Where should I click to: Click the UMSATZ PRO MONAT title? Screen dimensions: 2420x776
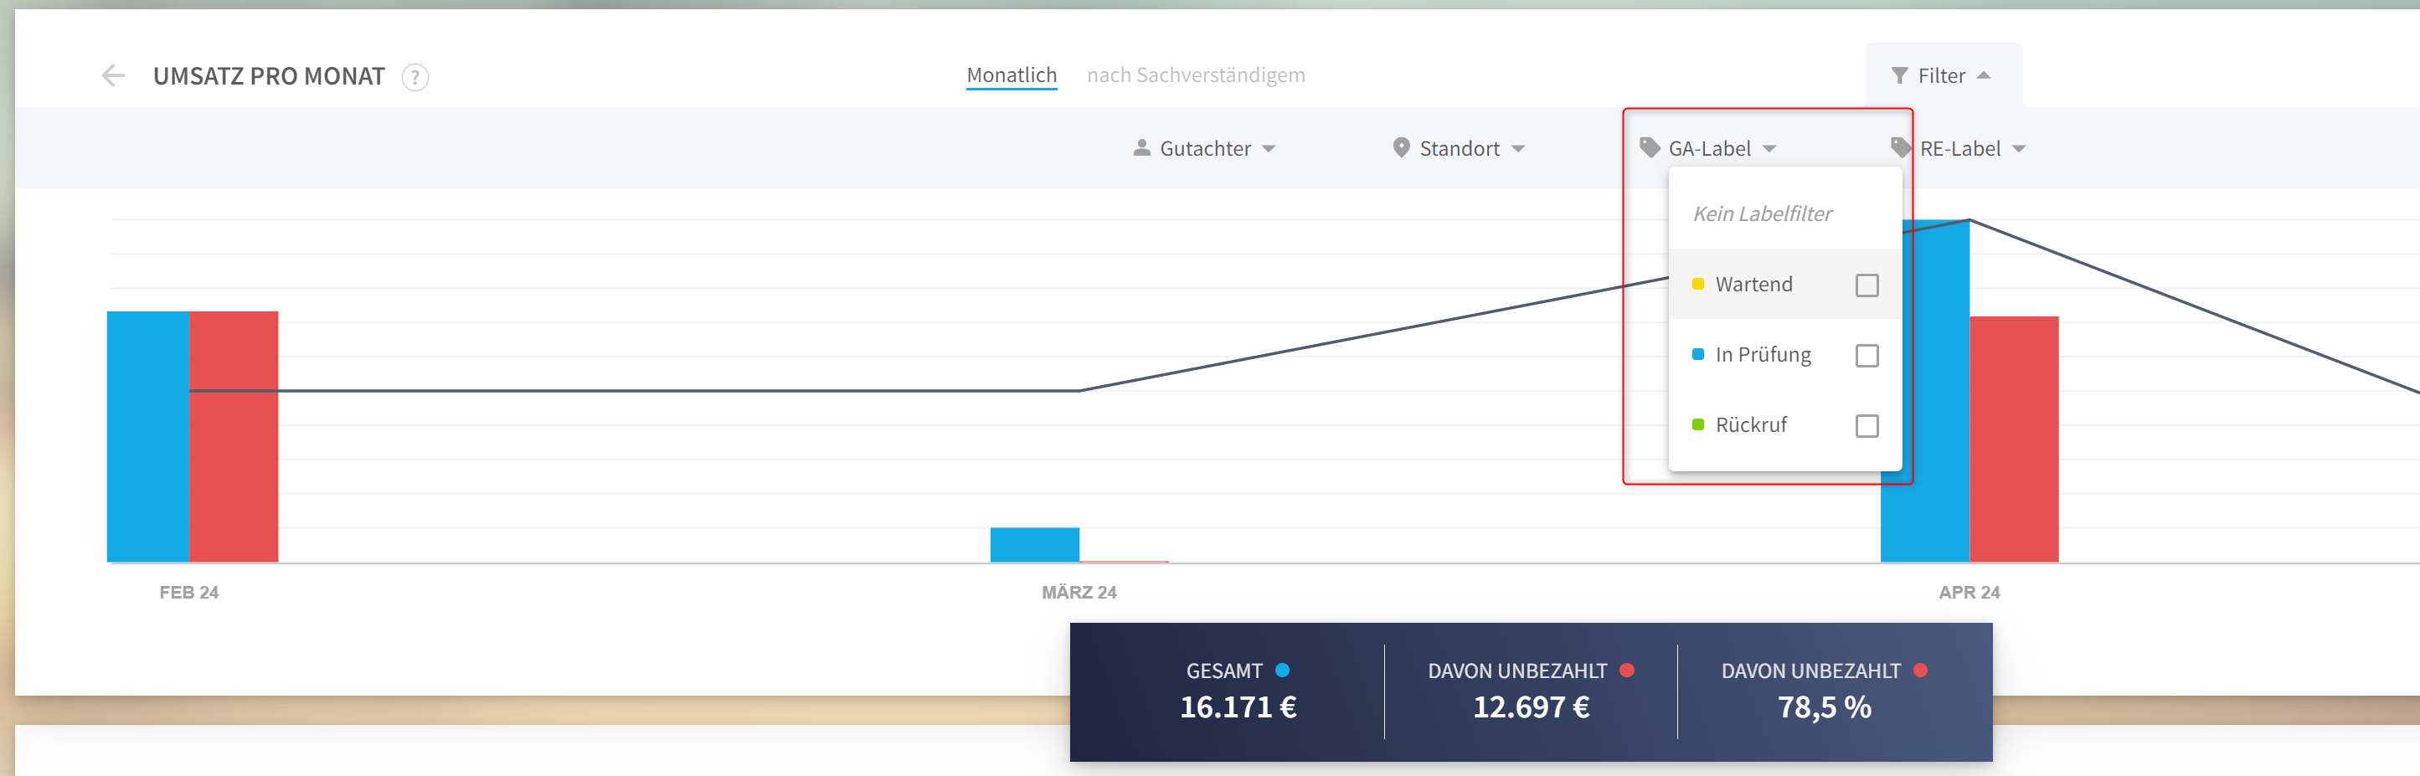click(269, 76)
